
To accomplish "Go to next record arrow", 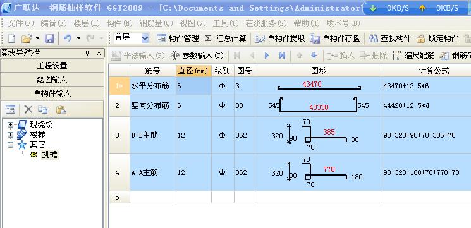I will pyautogui.click(x=266, y=56).
